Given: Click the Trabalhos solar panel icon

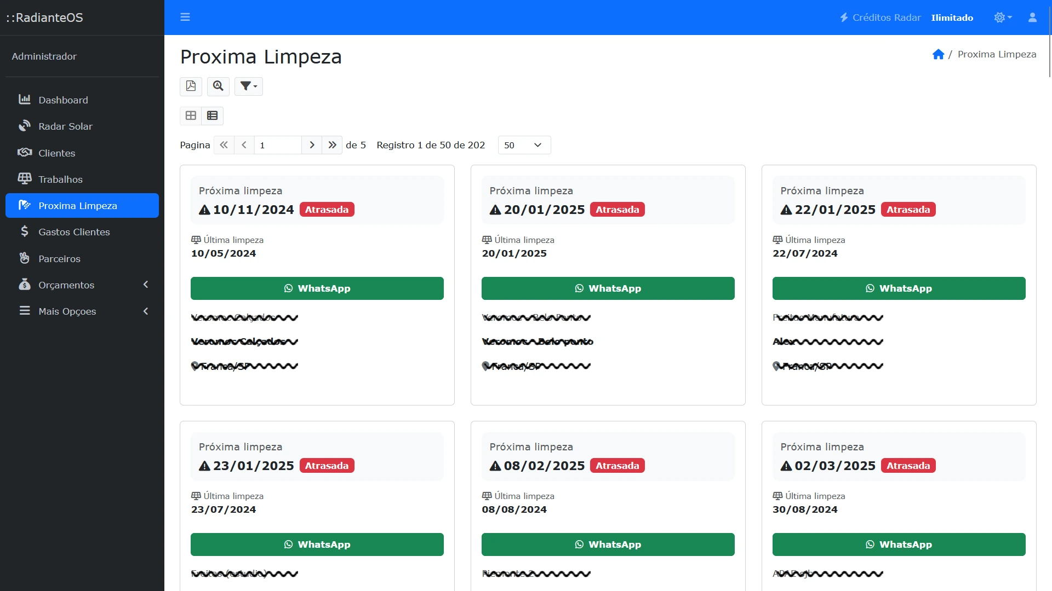Looking at the screenshot, I should (x=25, y=178).
